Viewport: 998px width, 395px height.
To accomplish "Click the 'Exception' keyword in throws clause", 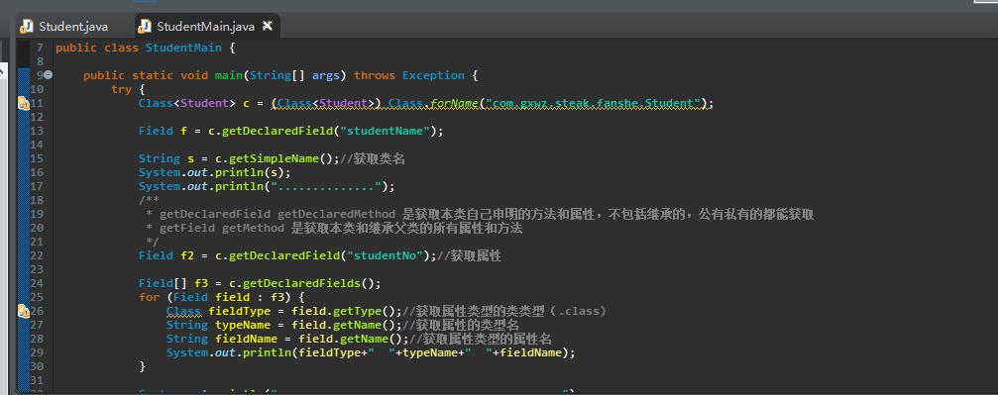I will [433, 75].
